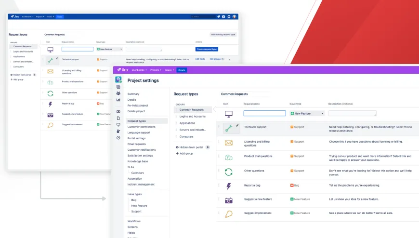Toggle Hidden from portal in the purple-header window
The height and width of the screenshot is (238, 419).
coord(192,147)
